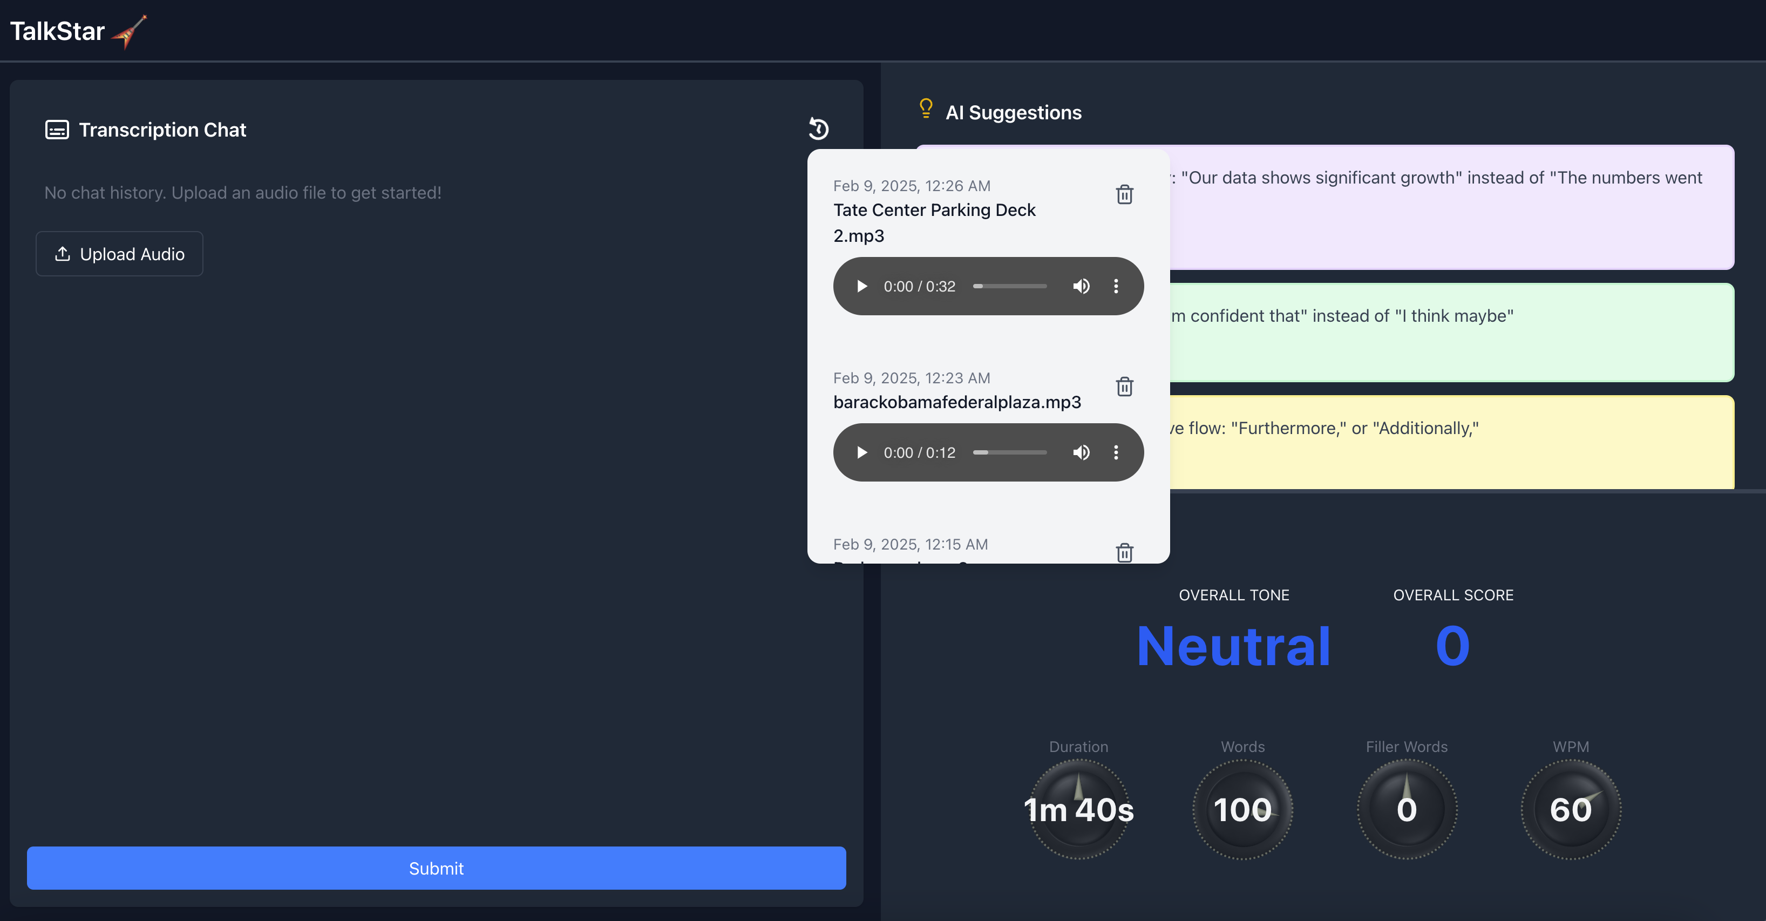The image size is (1766, 921).
Task: Click the Transcription Chat caption icon
Action: pos(57,130)
